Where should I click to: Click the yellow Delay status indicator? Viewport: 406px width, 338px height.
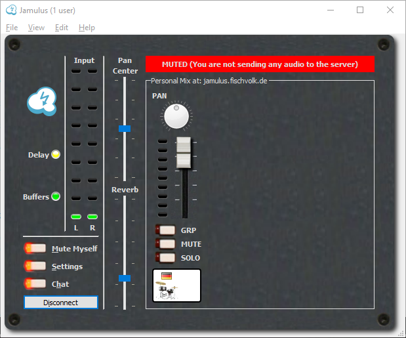(x=56, y=154)
